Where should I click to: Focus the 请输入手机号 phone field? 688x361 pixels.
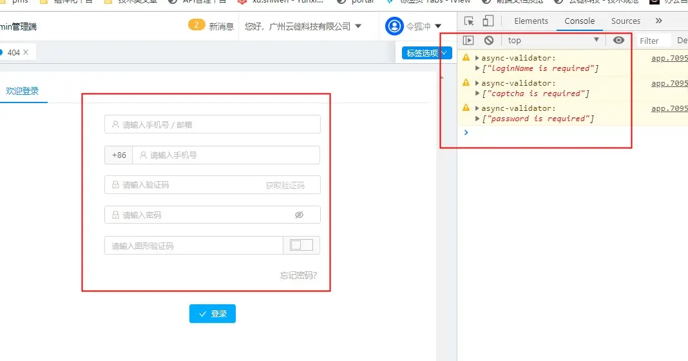(x=226, y=155)
